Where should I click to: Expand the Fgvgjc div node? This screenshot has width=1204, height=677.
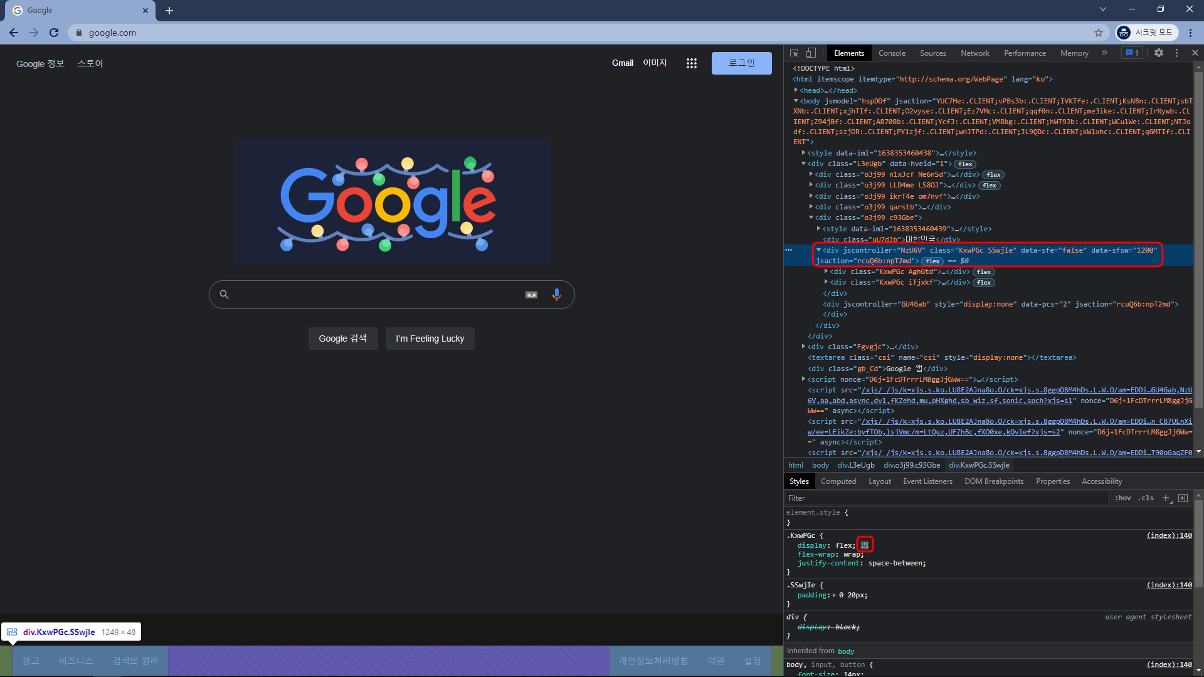(x=803, y=346)
